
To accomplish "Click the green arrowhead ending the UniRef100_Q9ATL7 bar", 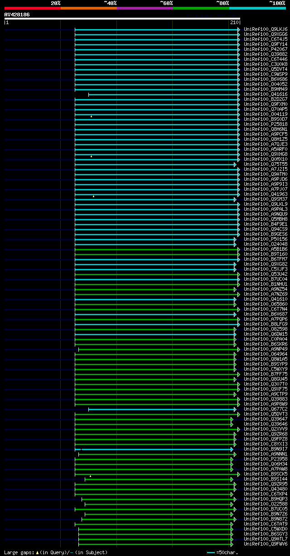I will pos(232,539).
